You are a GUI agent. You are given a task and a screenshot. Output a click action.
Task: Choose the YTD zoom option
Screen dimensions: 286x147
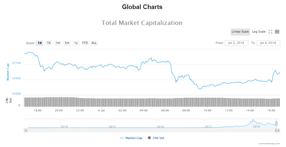pyautogui.click(x=85, y=43)
